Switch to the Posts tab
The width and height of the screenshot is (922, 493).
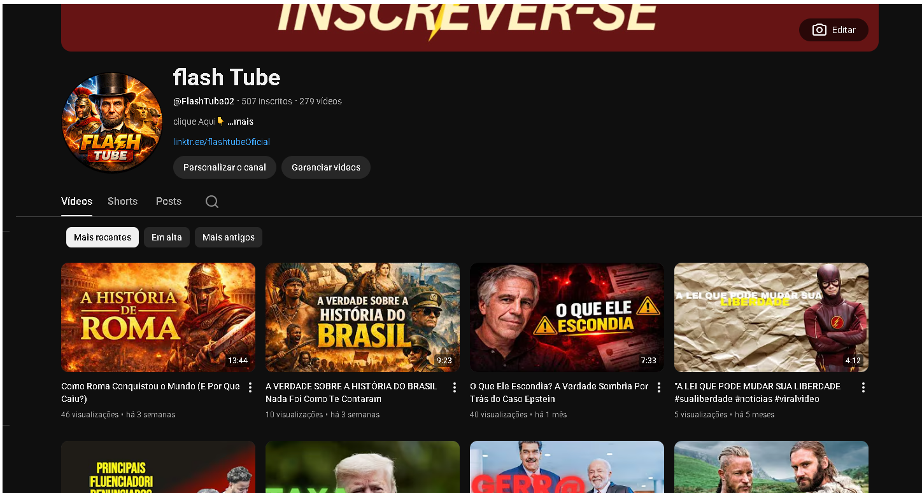169,201
